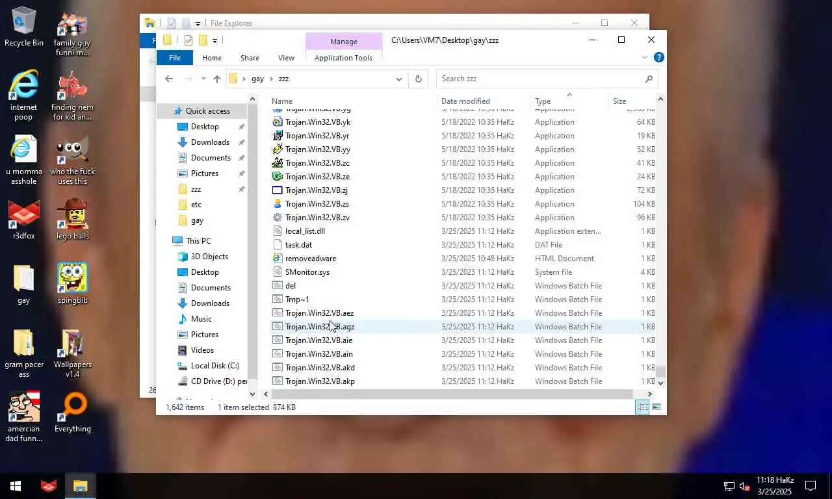Click the Properties quick access toolbar icon

pos(188,40)
